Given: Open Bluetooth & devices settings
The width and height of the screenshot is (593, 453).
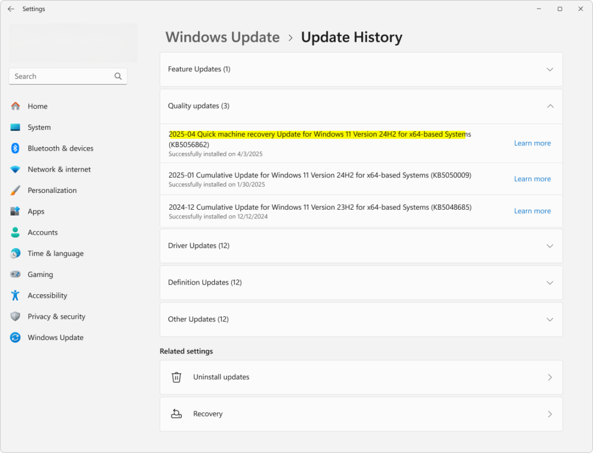Looking at the screenshot, I should pyautogui.click(x=60, y=148).
